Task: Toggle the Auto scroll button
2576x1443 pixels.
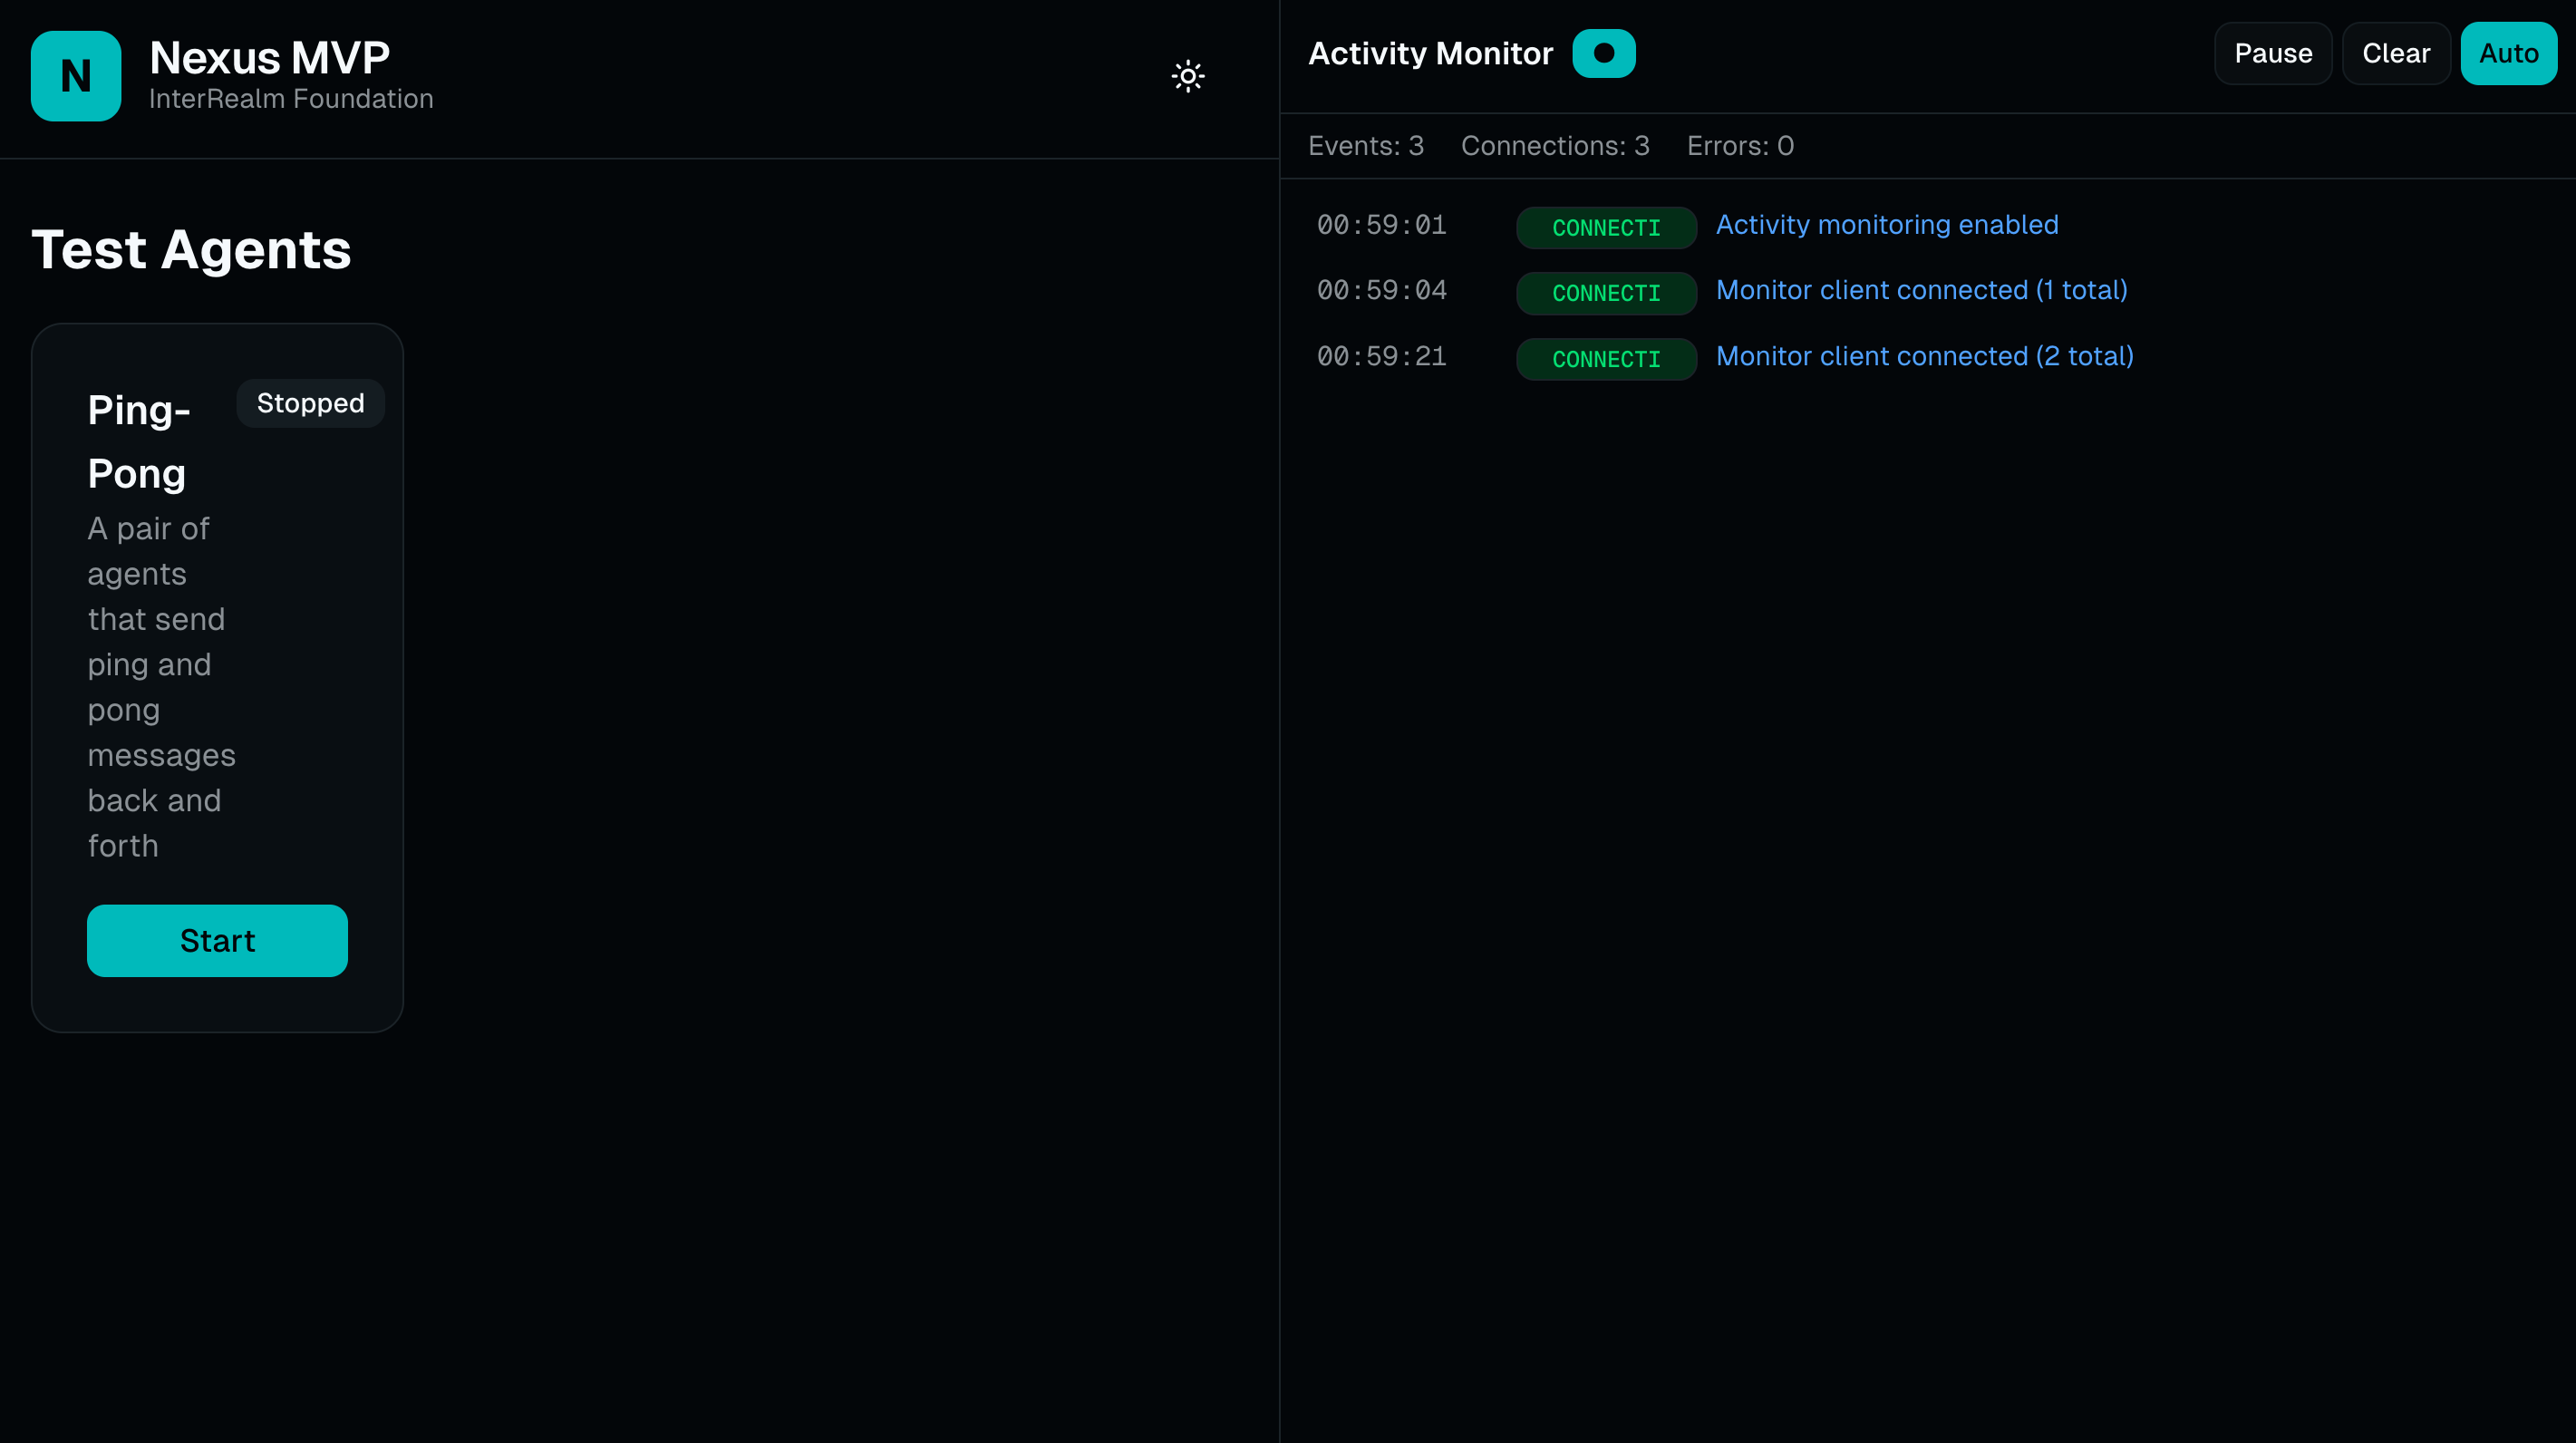Action: pyautogui.click(x=2508, y=53)
